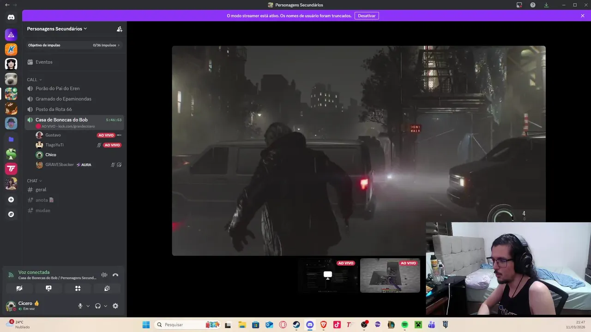Open Discord help question mark icon

533,5
